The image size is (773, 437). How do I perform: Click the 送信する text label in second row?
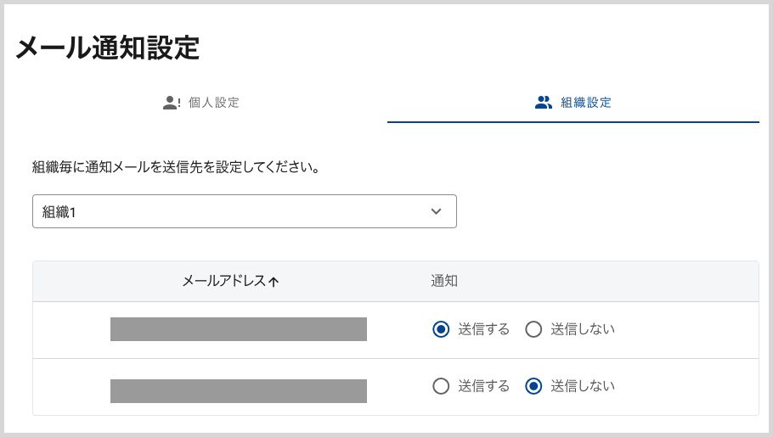coord(483,386)
